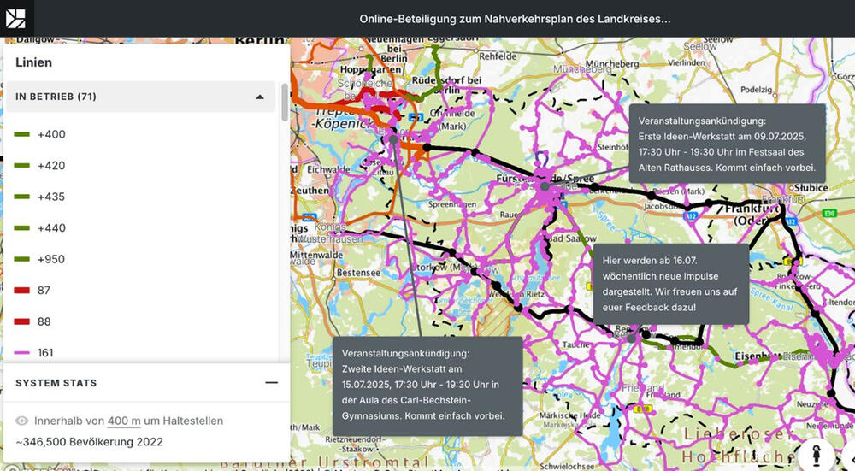
Task: Click the green color swatch of line +400
Action: (x=22, y=134)
